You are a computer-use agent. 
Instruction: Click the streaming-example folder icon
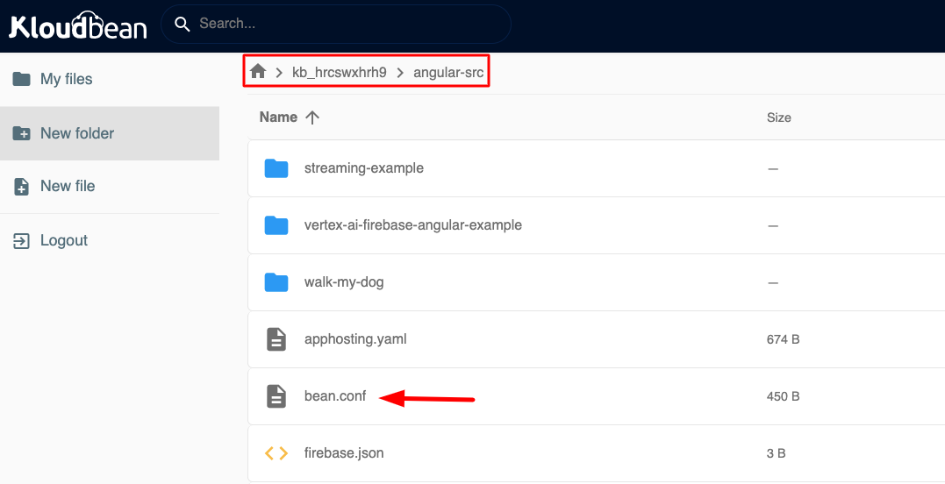(x=276, y=168)
